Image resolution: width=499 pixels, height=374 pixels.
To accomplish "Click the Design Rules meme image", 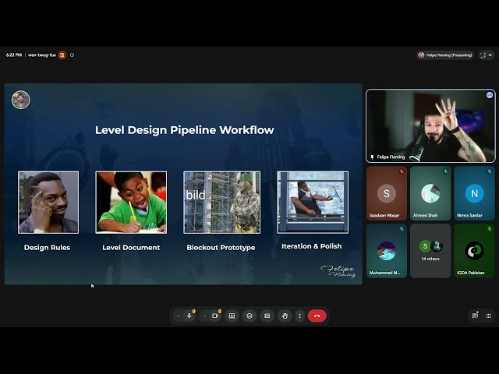I will [48, 203].
